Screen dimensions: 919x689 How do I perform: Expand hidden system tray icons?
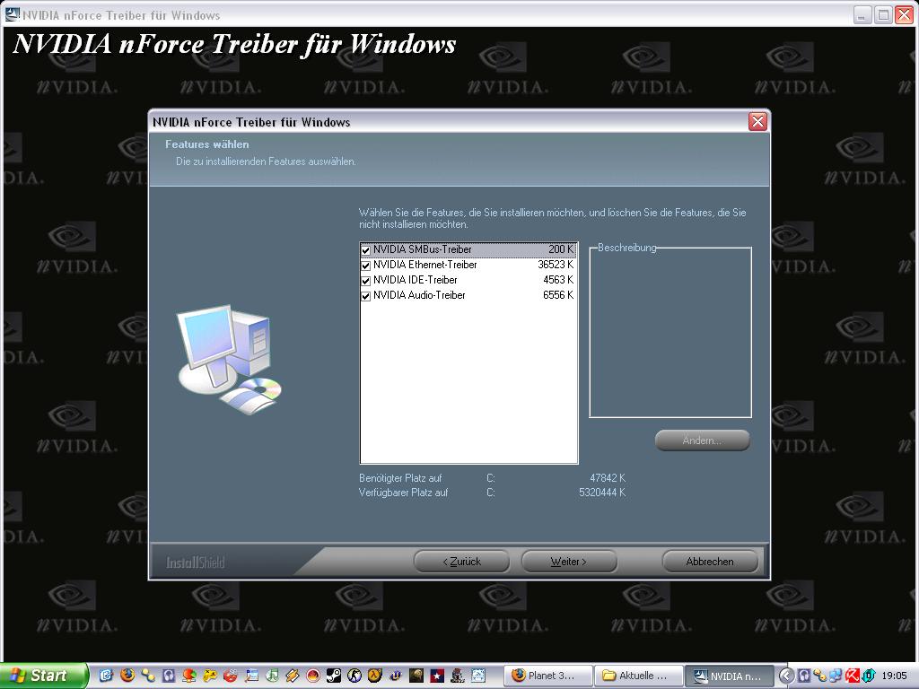point(786,676)
